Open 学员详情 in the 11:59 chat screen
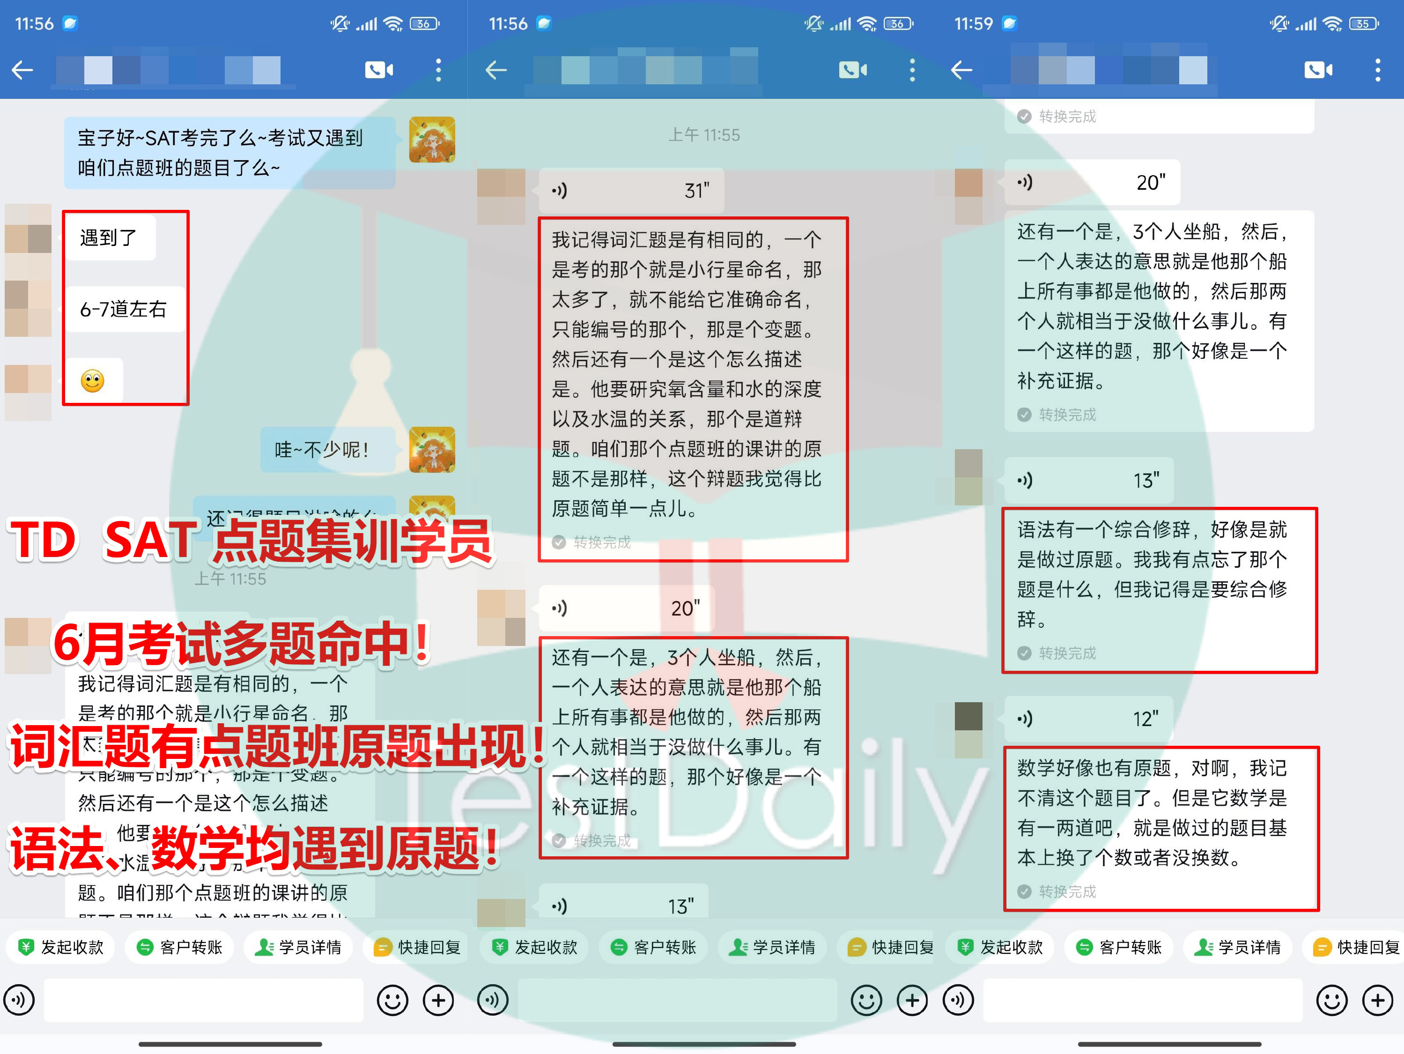 (x=1238, y=947)
